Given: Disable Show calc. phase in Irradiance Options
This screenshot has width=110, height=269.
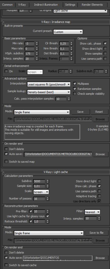Looking at the screenshot, I should pos(105,44).
